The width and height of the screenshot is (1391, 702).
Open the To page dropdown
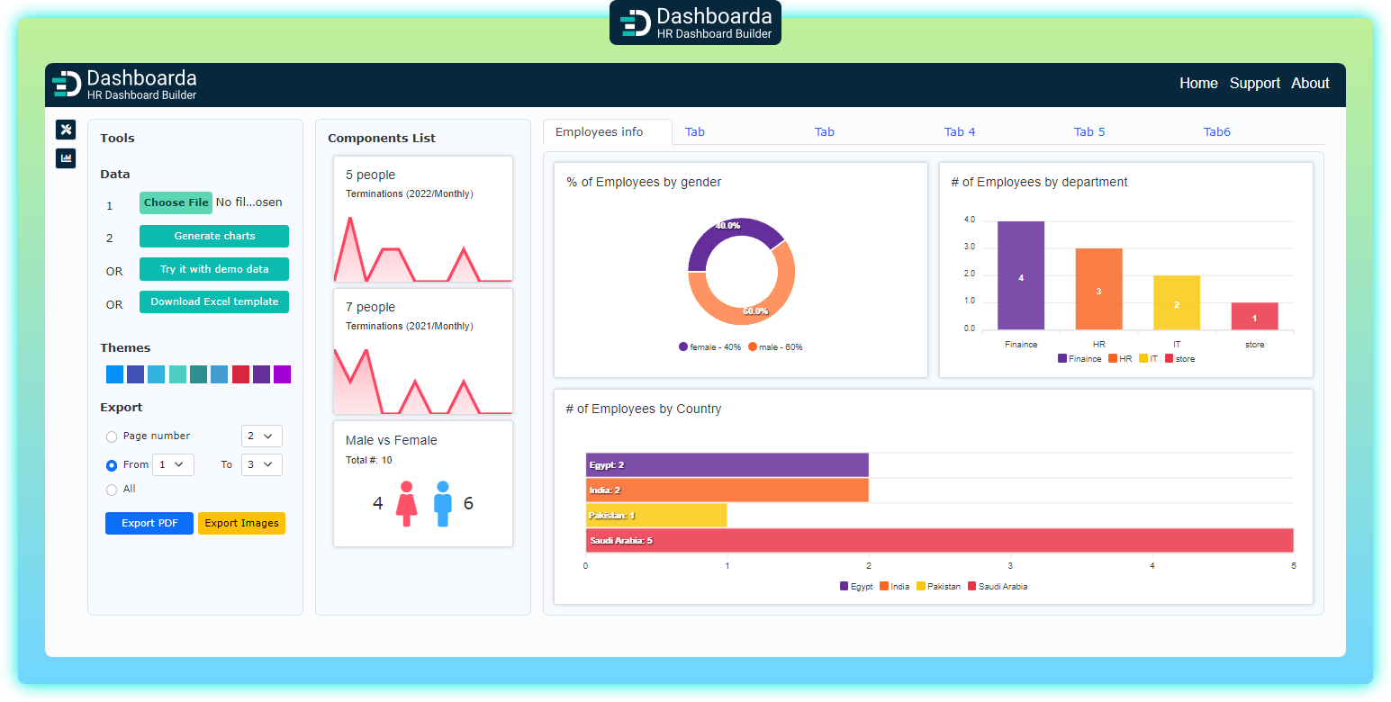261,465
